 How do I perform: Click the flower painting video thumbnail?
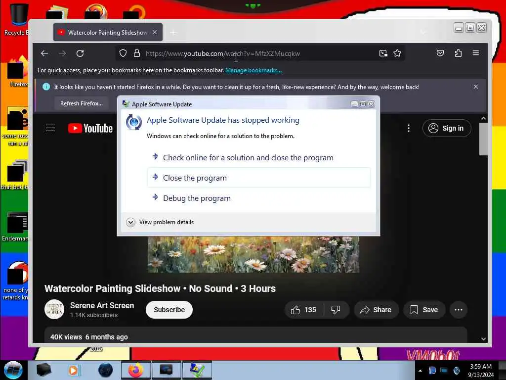click(253, 254)
